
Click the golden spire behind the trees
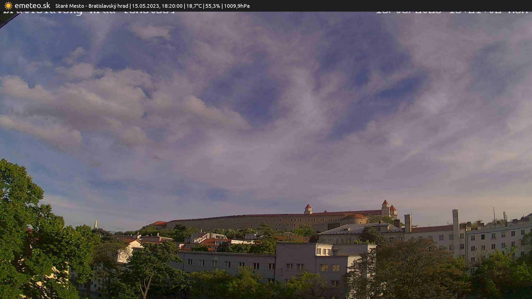pos(96,224)
